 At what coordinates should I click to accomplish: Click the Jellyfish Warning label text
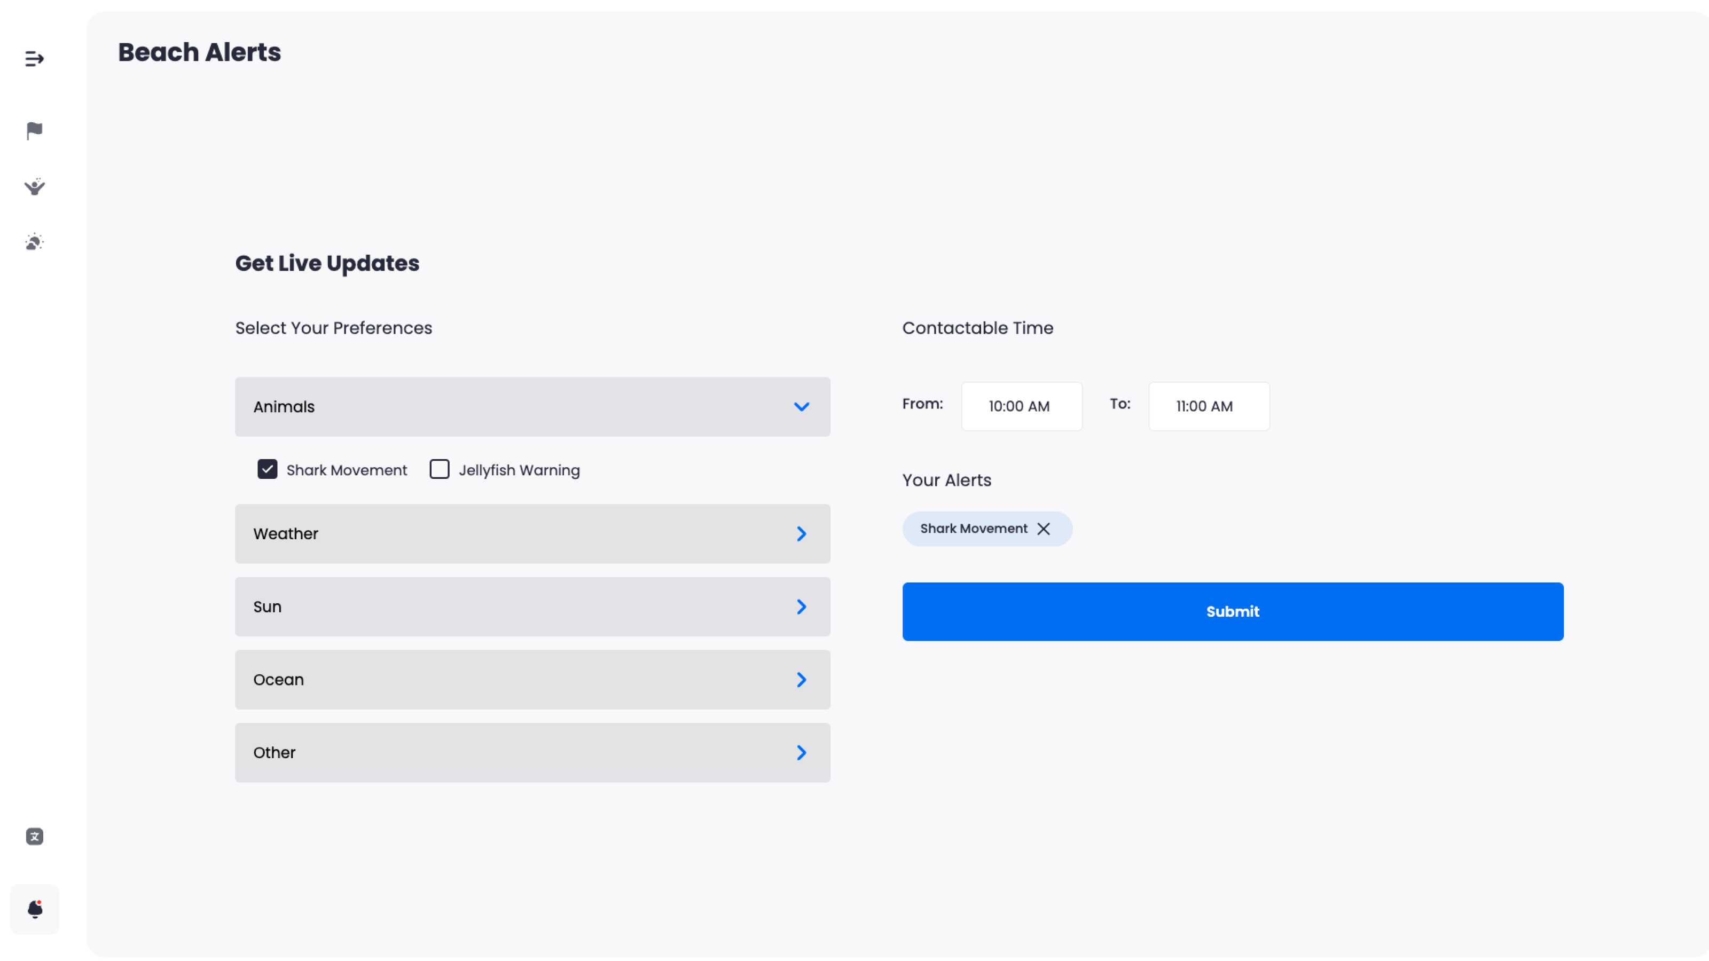point(519,470)
